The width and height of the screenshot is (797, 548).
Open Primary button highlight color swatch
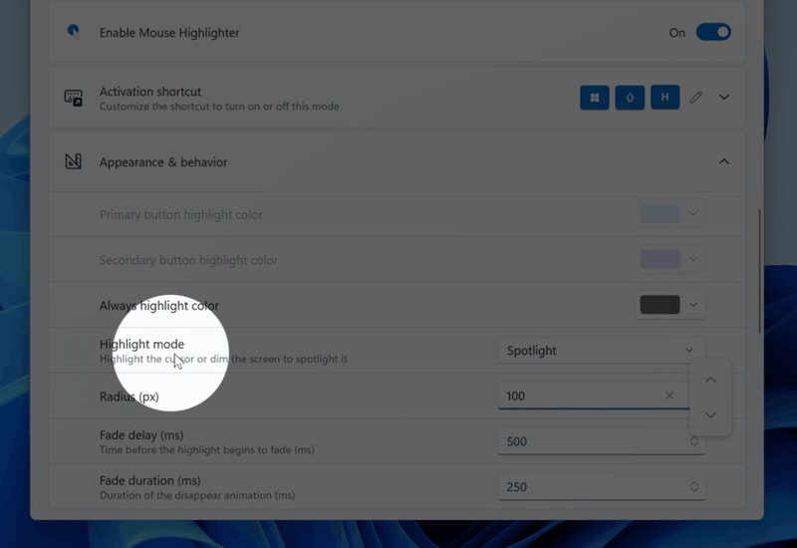[x=660, y=214]
